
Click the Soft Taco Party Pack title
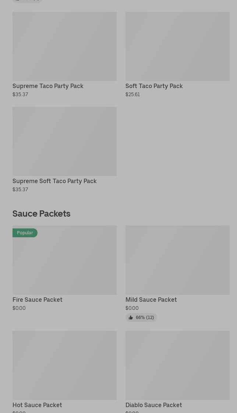coord(154,86)
